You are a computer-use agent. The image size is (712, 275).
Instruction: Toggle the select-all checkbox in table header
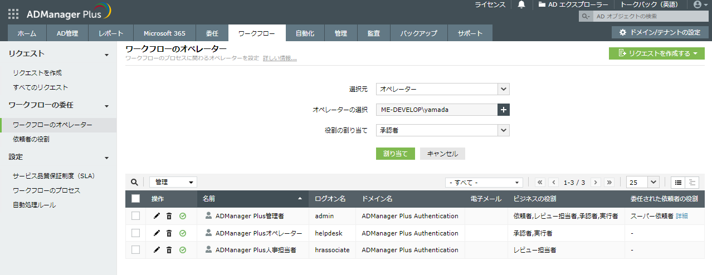pyautogui.click(x=135, y=199)
